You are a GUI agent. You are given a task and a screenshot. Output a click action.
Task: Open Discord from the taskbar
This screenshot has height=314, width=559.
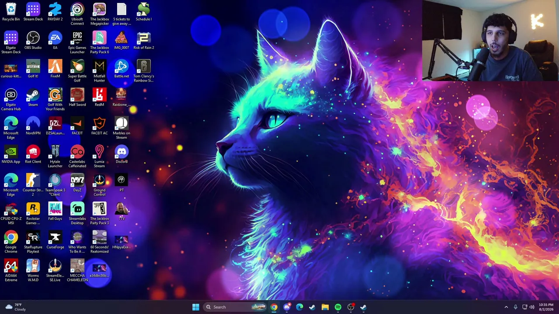pos(286,307)
